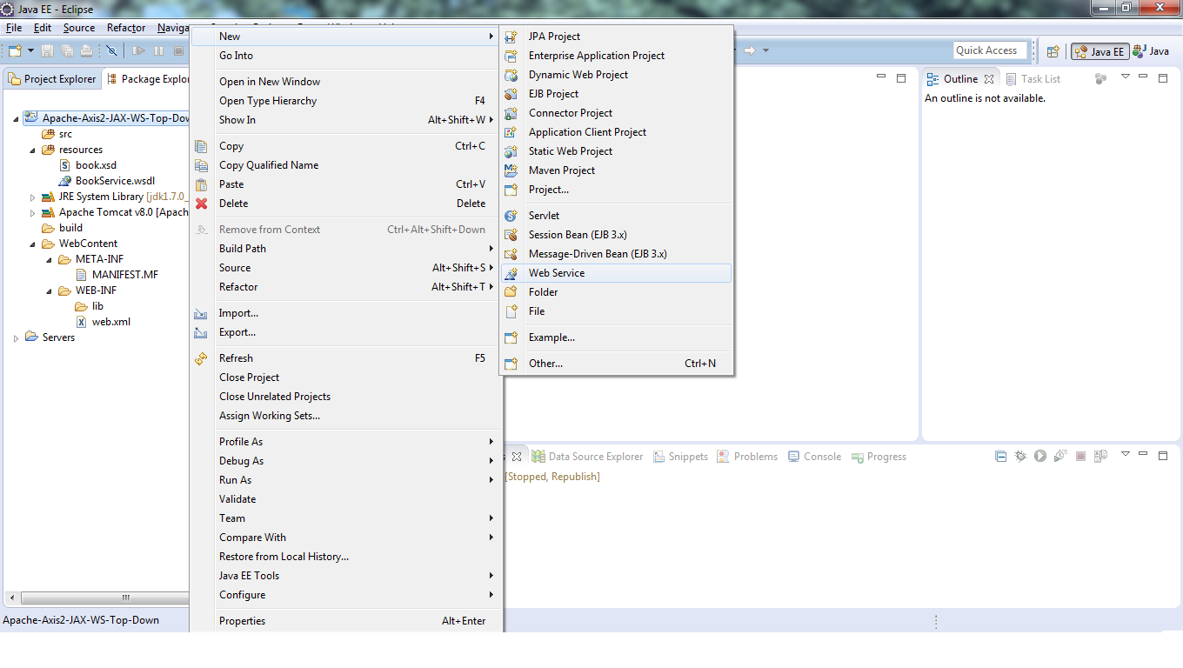Select the web.xml file
1183x668 pixels.
(103, 322)
